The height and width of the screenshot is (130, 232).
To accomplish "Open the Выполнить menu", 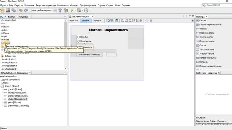I will tap(63, 5).
